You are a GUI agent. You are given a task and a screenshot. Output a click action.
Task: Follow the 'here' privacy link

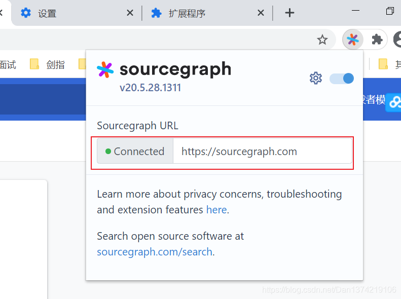tap(216, 210)
